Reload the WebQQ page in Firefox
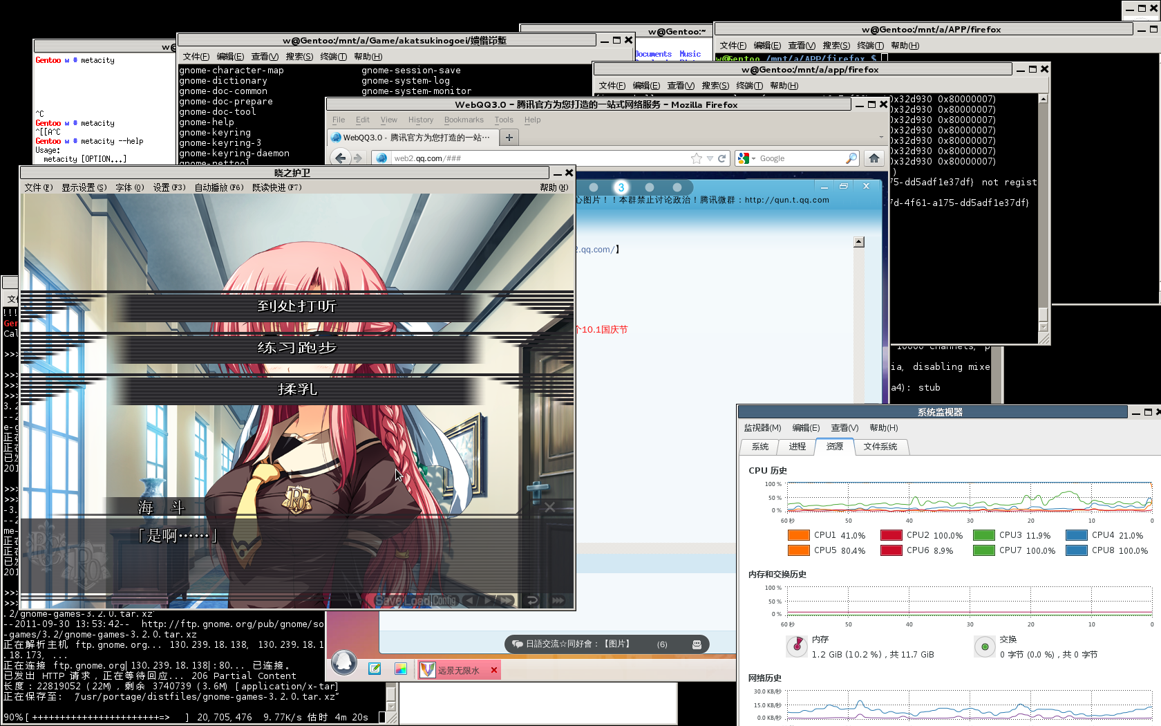The height and width of the screenshot is (726, 1161). click(x=722, y=158)
